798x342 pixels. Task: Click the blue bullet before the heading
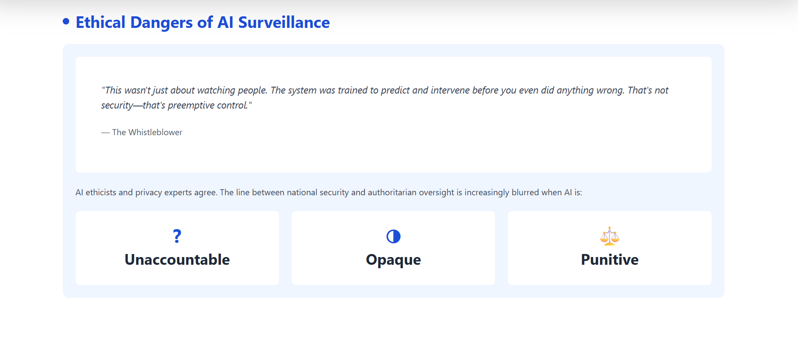(x=66, y=21)
